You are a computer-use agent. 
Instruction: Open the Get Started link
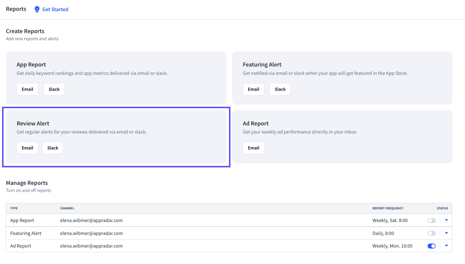coord(55,10)
